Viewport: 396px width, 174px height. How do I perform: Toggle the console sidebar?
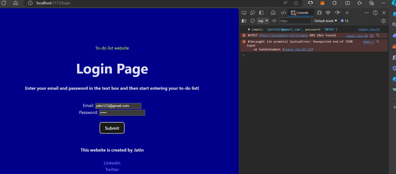point(244,21)
